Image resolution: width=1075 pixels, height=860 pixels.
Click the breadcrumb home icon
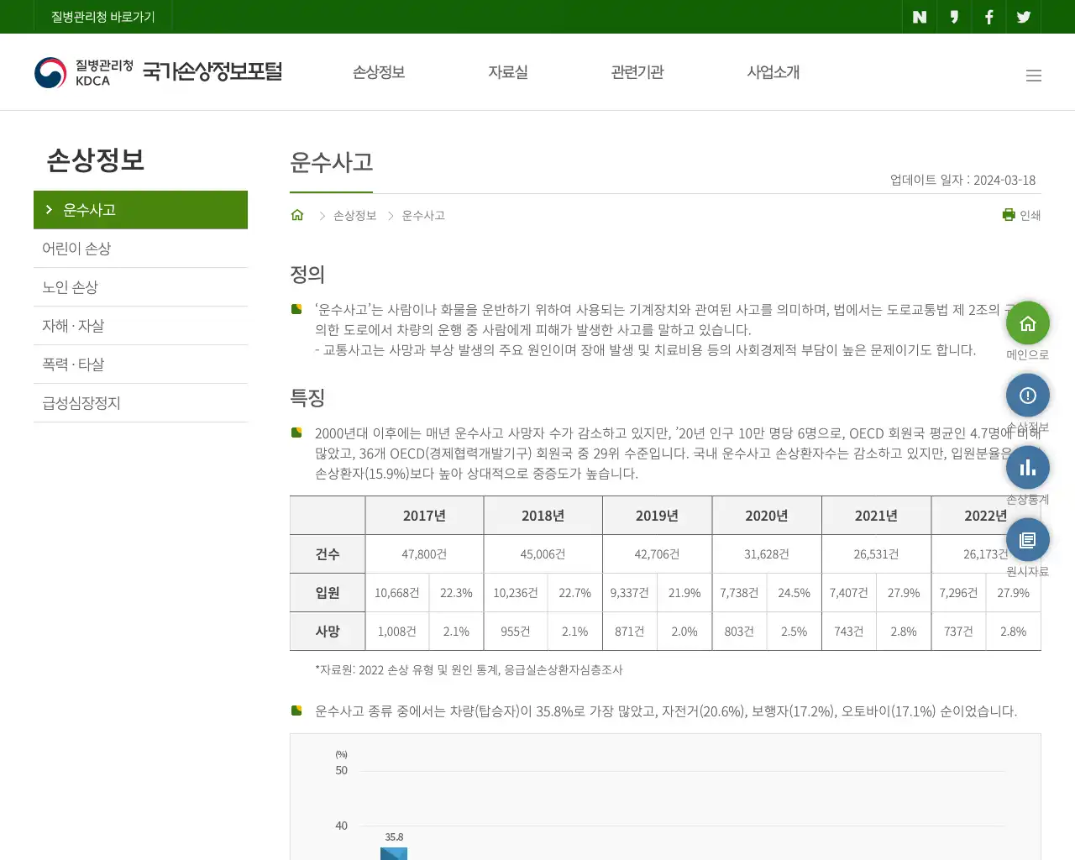(x=297, y=215)
